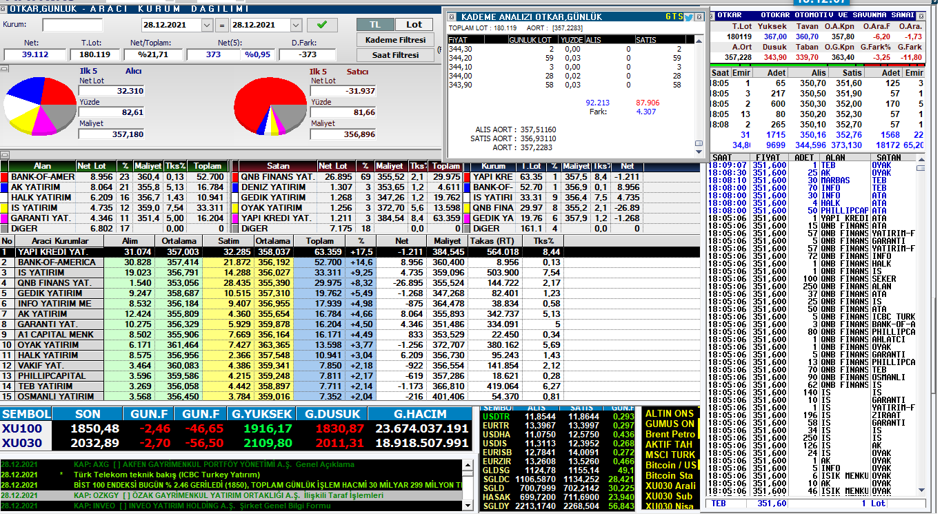Collapse the pie chart section with the minus box
Screen dimensions: 942x529
(3, 69)
